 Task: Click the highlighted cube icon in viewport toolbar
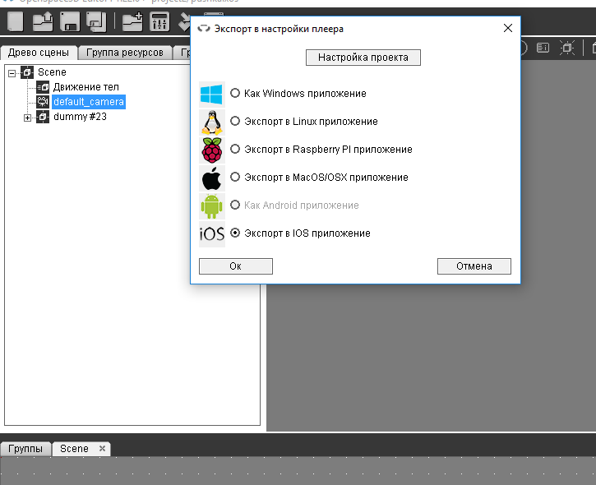coord(566,48)
